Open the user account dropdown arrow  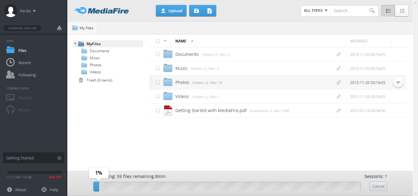(x=34, y=11)
